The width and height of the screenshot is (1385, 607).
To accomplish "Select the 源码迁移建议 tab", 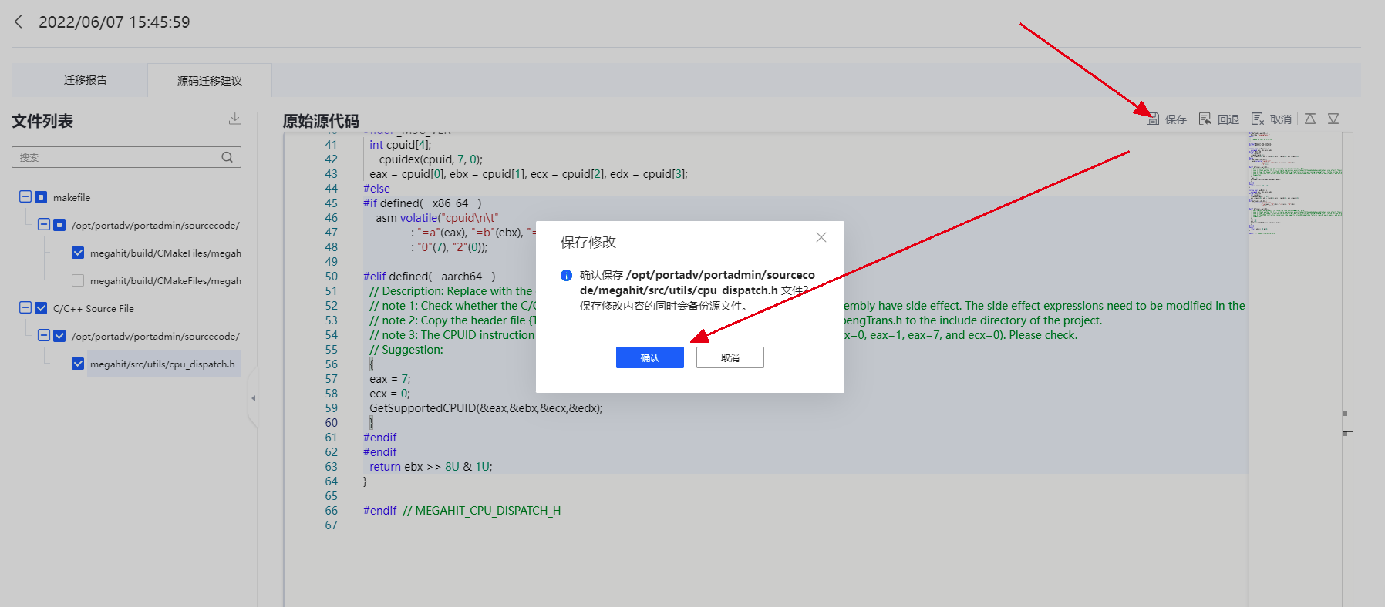I will 210,80.
